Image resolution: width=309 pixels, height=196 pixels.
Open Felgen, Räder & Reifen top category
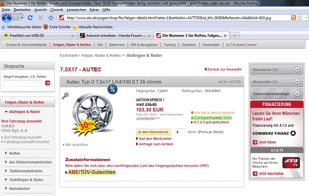tap(72, 45)
